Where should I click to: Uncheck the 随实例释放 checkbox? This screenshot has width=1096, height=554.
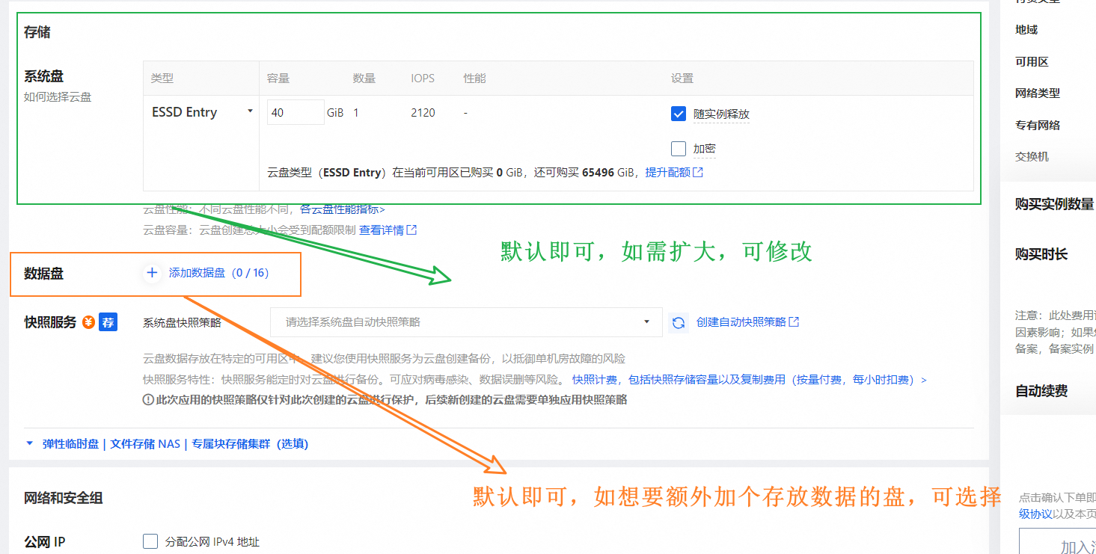point(679,114)
